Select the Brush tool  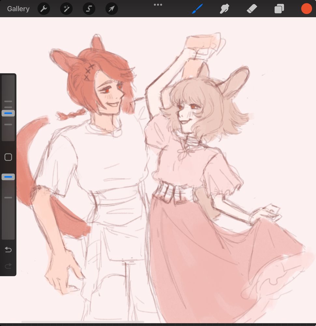197,9
